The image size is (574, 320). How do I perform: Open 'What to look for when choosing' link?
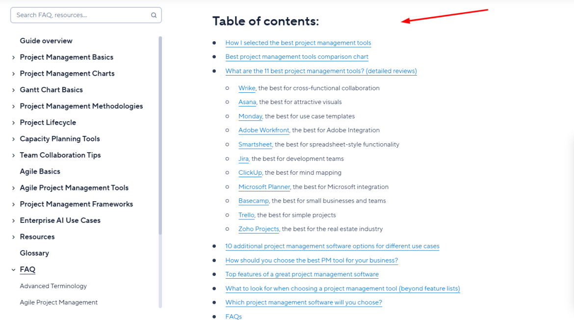pos(342,289)
